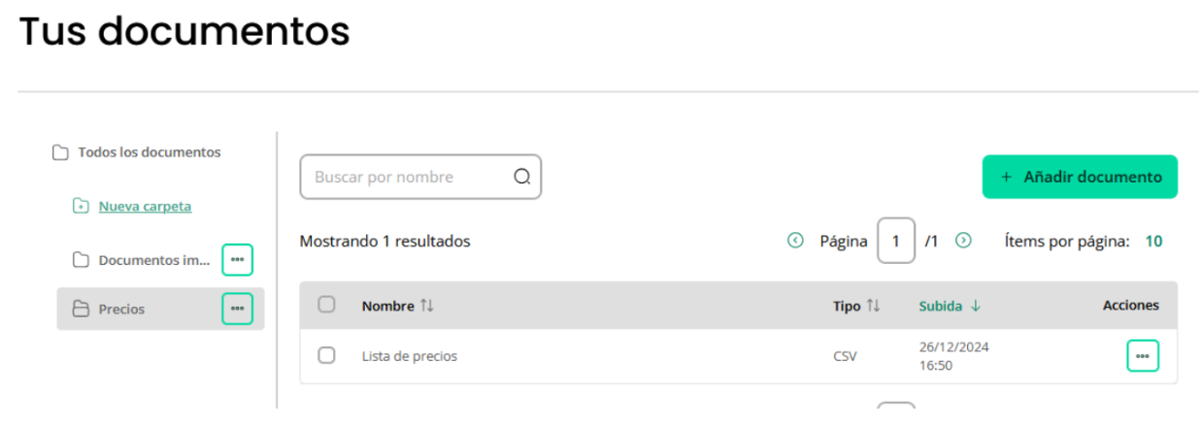Click the Nueva carpeta link

tap(145, 206)
